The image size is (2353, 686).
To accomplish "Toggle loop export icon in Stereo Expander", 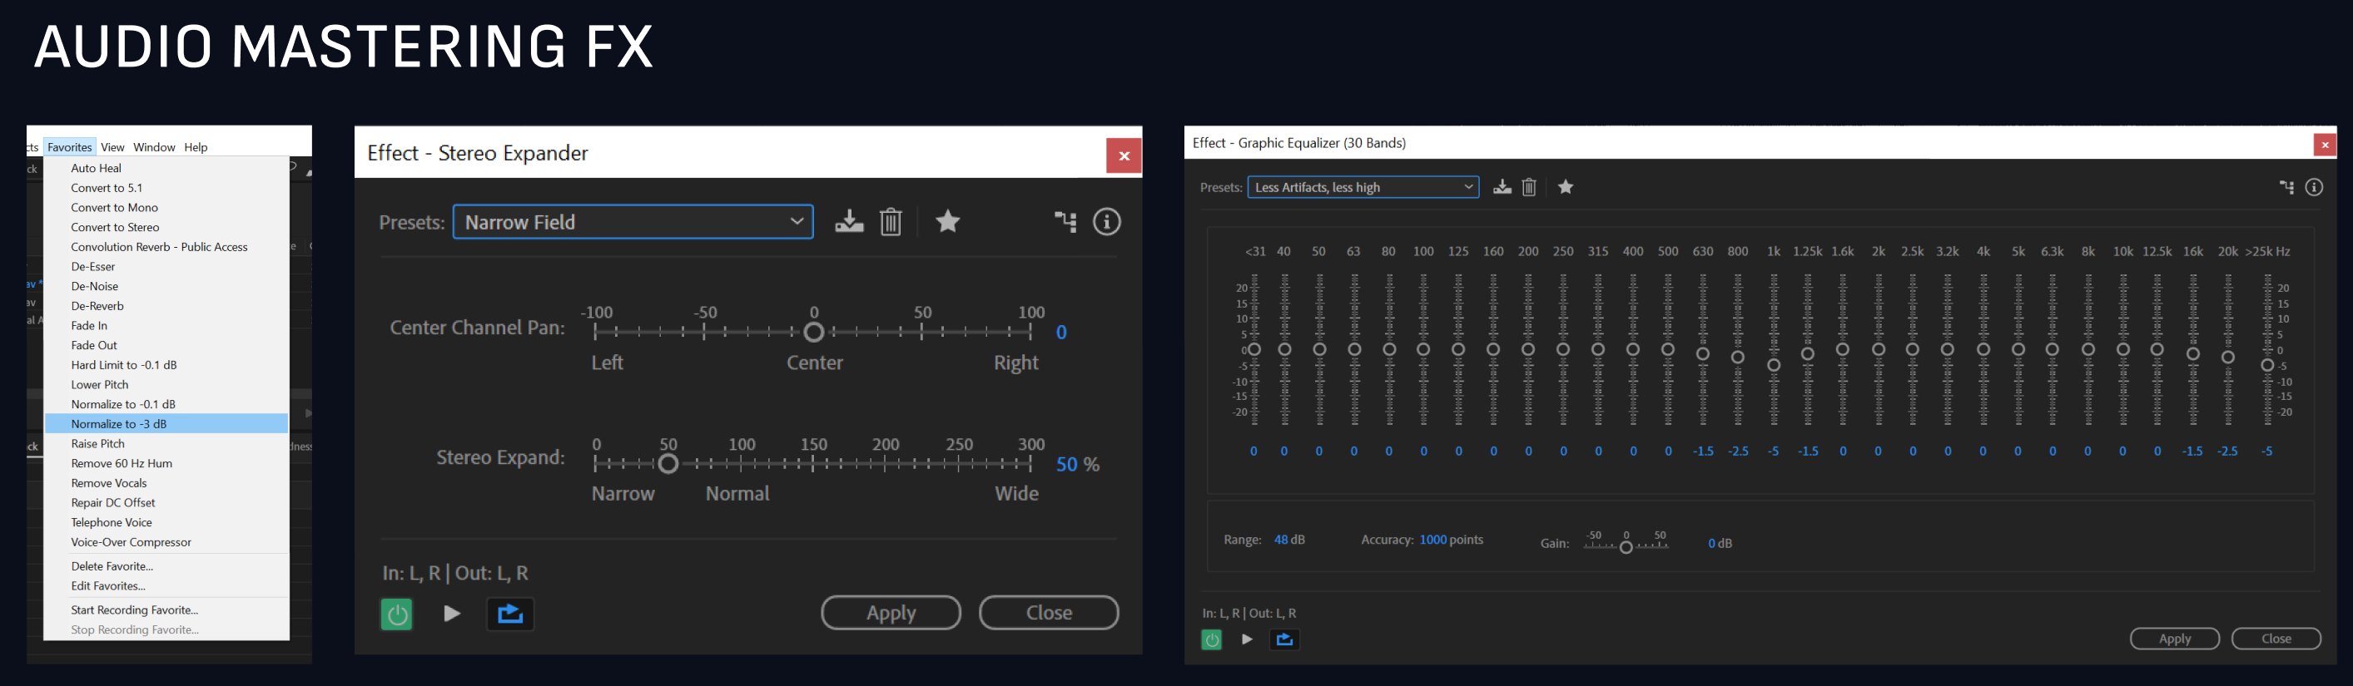I will coord(509,613).
